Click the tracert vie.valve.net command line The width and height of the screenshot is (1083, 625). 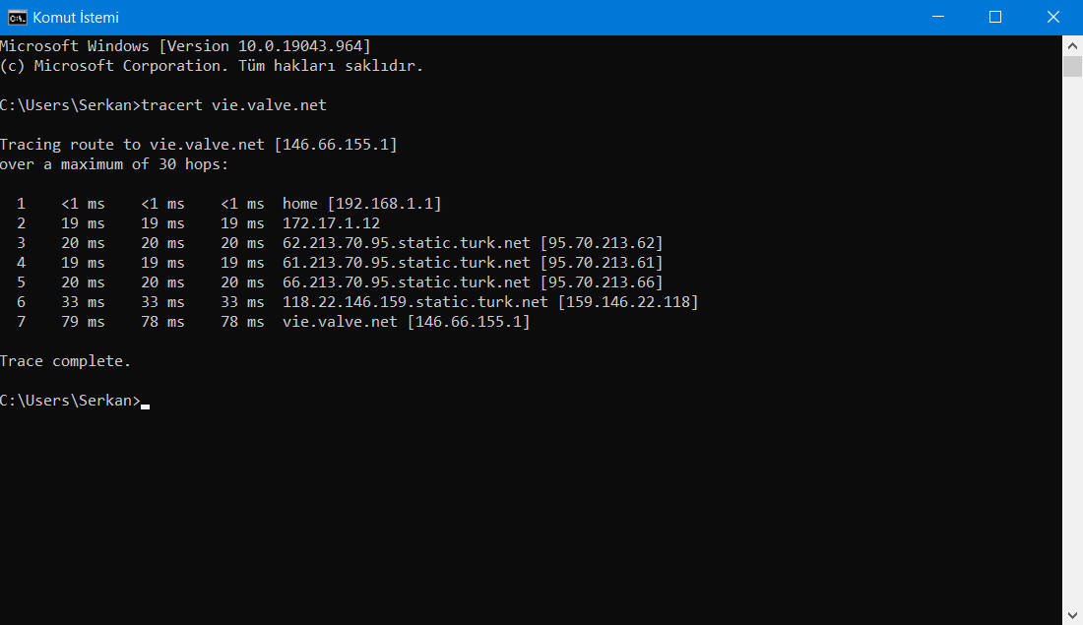pyautogui.click(x=163, y=105)
